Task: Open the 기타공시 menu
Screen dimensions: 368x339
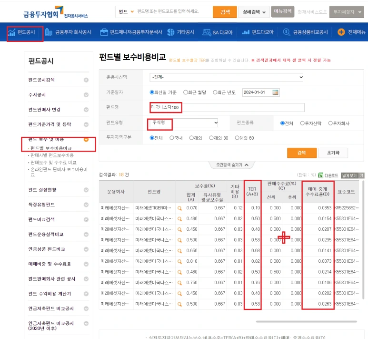Action: (x=181, y=32)
